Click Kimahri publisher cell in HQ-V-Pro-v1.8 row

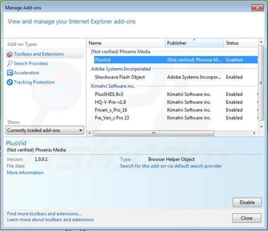[189, 102]
